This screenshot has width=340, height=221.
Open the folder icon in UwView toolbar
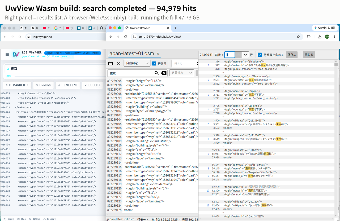tap(110, 63)
